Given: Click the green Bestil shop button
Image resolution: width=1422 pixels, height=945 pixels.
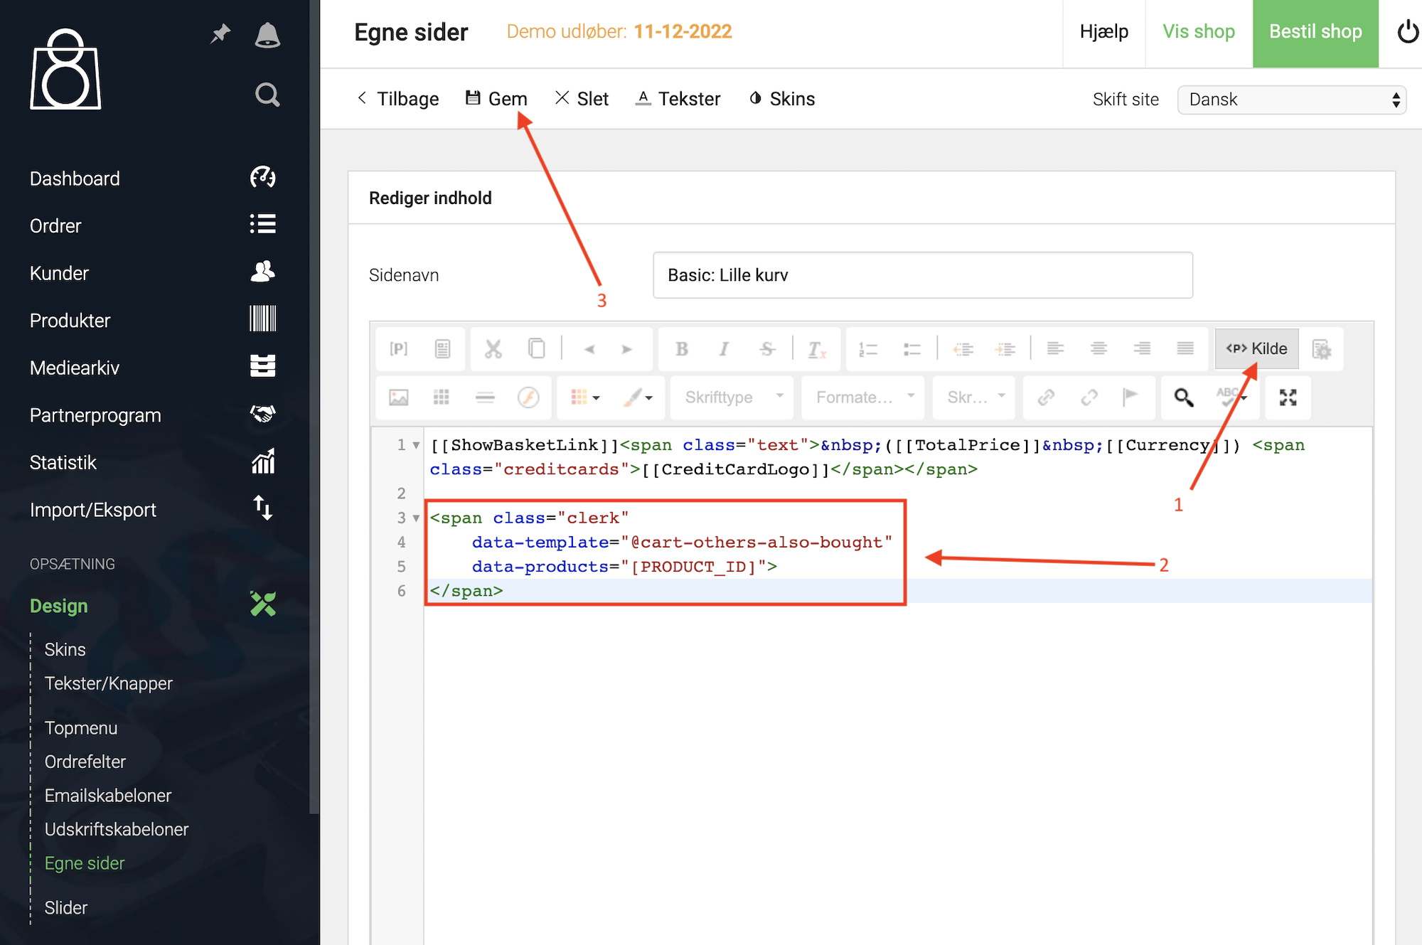Looking at the screenshot, I should (1315, 32).
